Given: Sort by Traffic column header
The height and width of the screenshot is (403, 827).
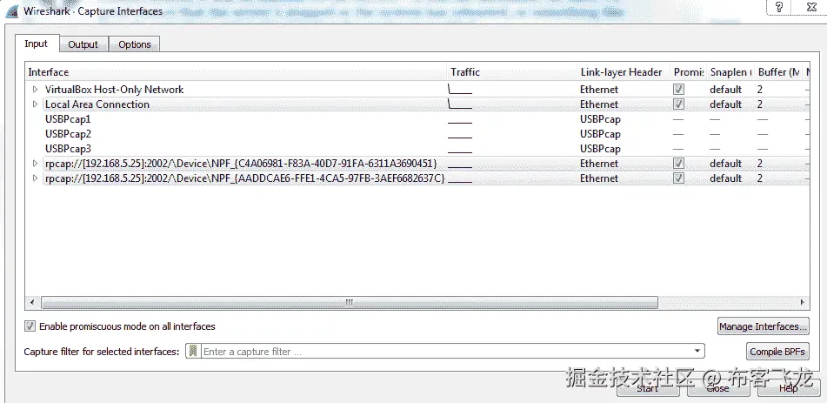Looking at the screenshot, I should [512, 72].
